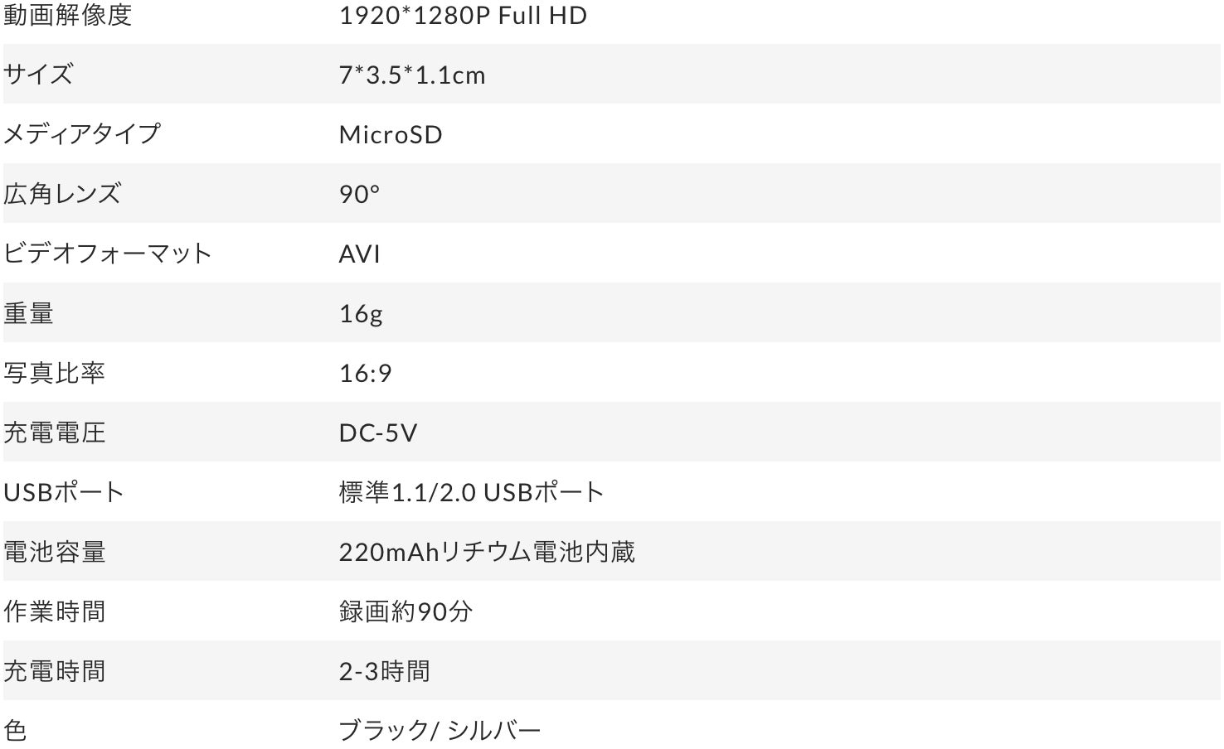This screenshot has height=749, width=1224.
Task: Select the 16g weight value
Action: tap(361, 314)
